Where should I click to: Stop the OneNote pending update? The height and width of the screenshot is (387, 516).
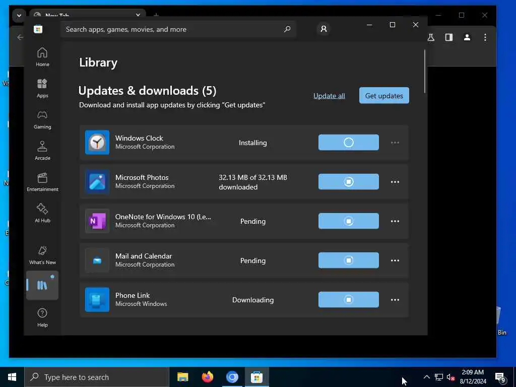pos(349,221)
